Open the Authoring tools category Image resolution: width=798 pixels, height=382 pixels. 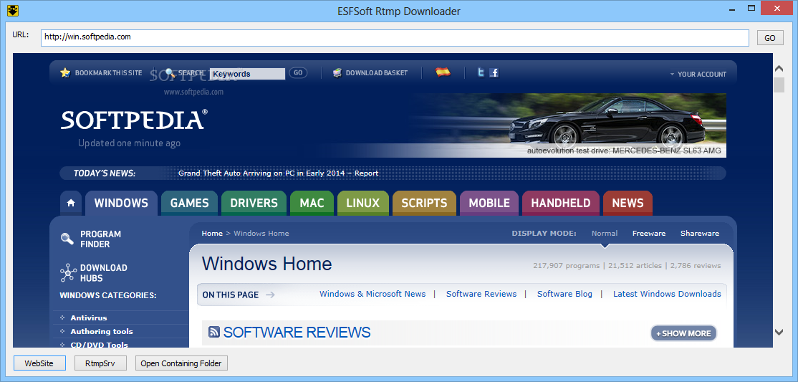click(101, 332)
